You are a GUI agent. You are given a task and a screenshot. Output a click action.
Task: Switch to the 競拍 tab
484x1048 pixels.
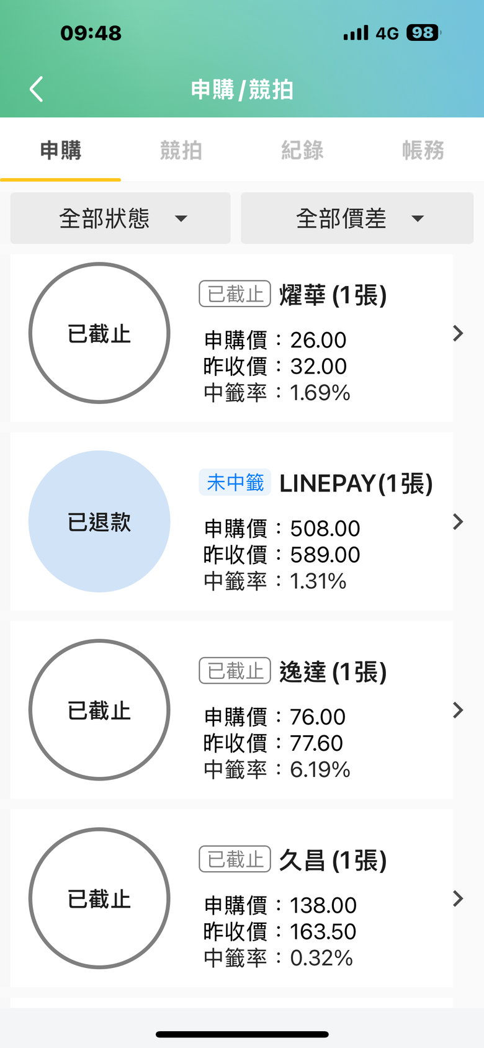click(181, 150)
